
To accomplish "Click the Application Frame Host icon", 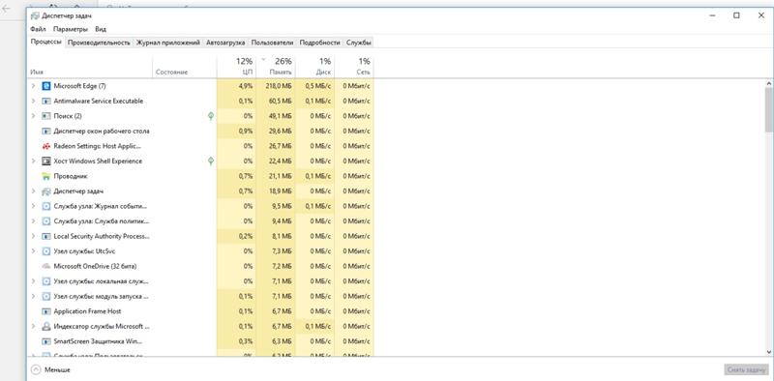I will pos(45,311).
